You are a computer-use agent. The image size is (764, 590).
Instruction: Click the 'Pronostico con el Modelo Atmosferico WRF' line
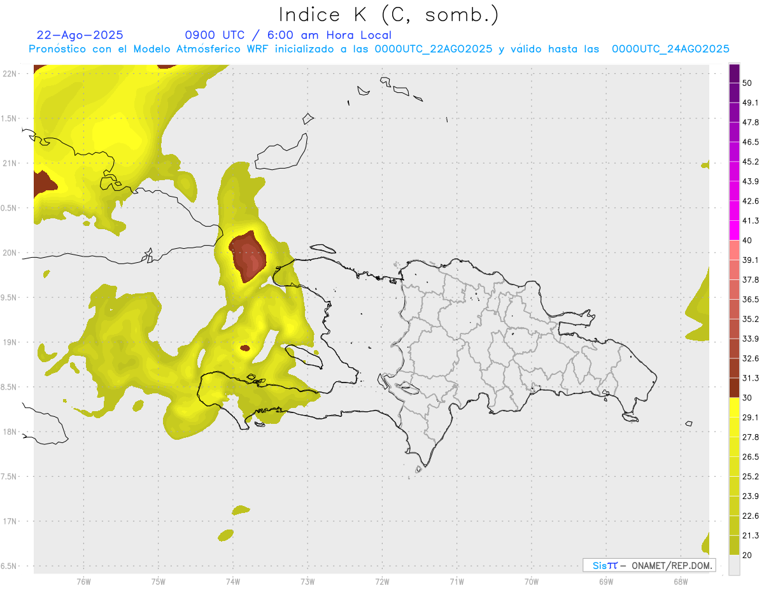[379, 49]
